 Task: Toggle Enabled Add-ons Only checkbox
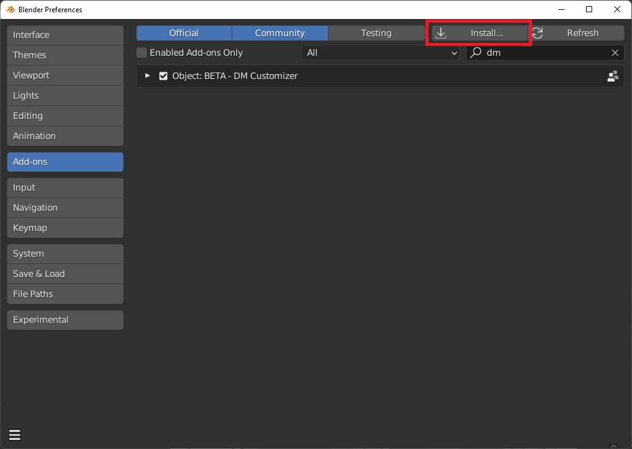point(142,53)
